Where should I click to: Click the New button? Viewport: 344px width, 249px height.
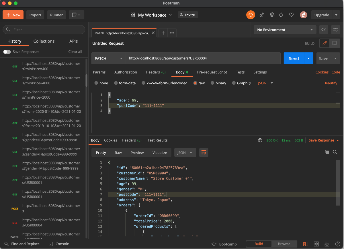point(13,15)
